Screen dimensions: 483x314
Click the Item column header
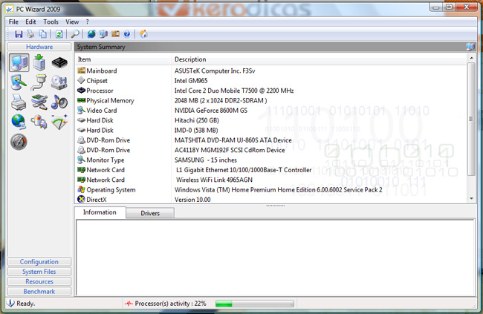click(x=123, y=59)
